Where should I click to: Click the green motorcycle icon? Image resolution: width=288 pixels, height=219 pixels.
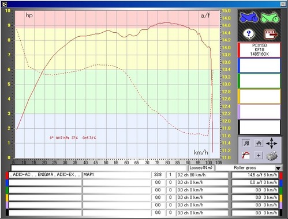(x=270, y=17)
